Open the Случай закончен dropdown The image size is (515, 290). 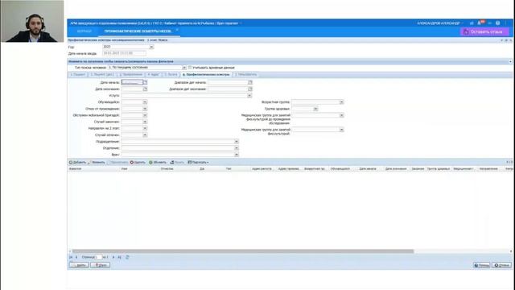click(x=145, y=122)
